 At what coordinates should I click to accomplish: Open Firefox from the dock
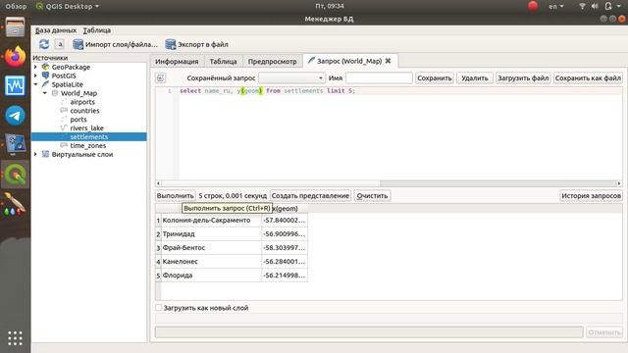point(16,57)
